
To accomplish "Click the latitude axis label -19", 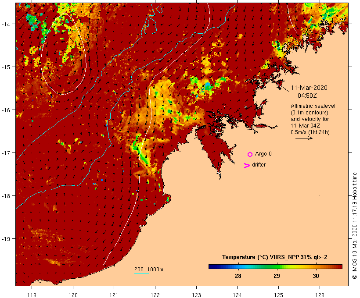I will (x=6, y=239).
